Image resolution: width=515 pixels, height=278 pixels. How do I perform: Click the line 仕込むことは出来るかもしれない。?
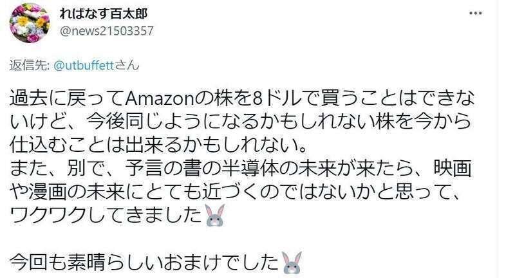pos(158,145)
